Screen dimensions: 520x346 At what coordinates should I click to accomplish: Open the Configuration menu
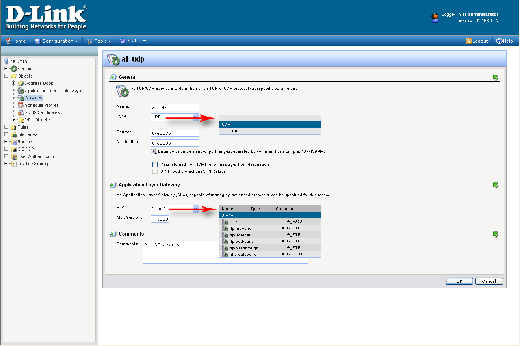click(56, 41)
